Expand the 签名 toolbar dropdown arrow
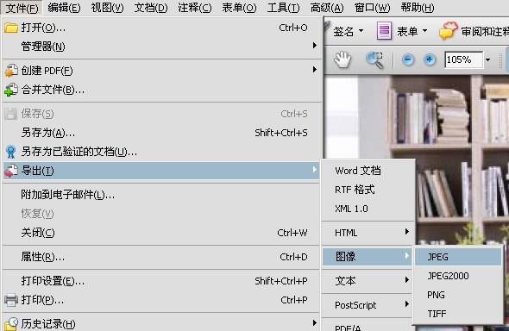The image size is (509, 331). (x=361, y=31)
